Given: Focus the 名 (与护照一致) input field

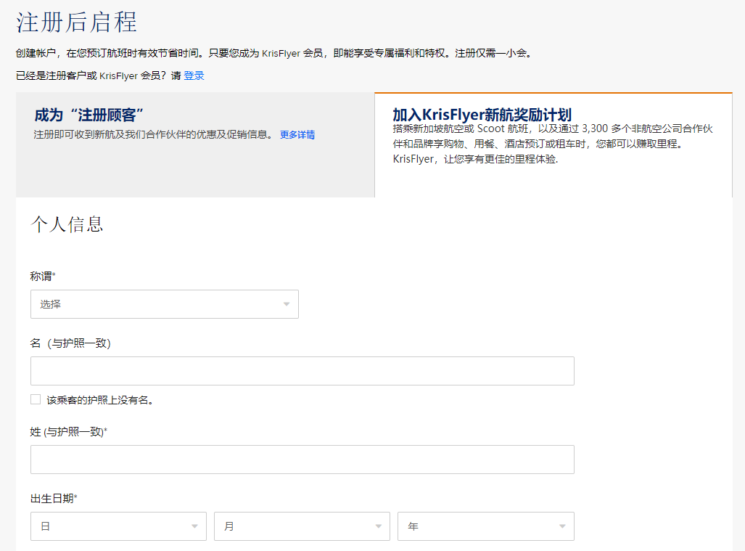Looking at the screenshot, I should pos(302,371).
